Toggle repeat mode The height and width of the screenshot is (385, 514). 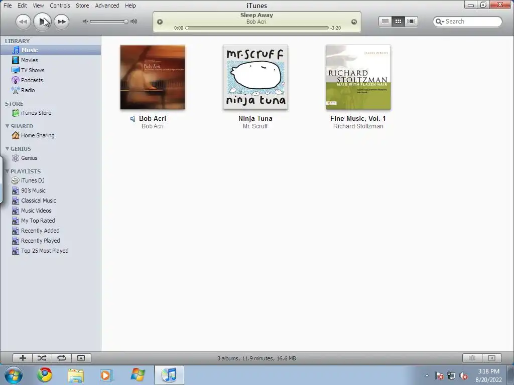point(62,358)
